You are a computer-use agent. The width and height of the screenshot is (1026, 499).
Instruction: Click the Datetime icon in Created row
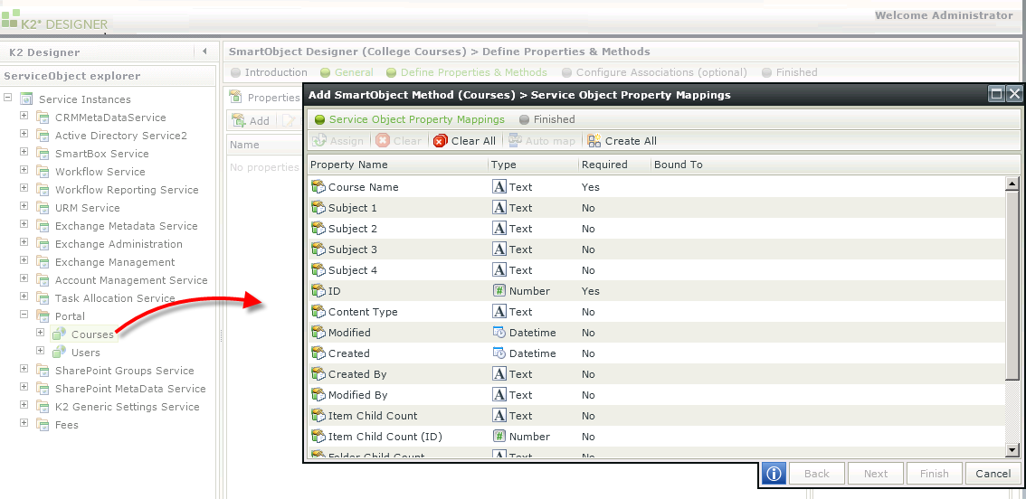(499, 353)
